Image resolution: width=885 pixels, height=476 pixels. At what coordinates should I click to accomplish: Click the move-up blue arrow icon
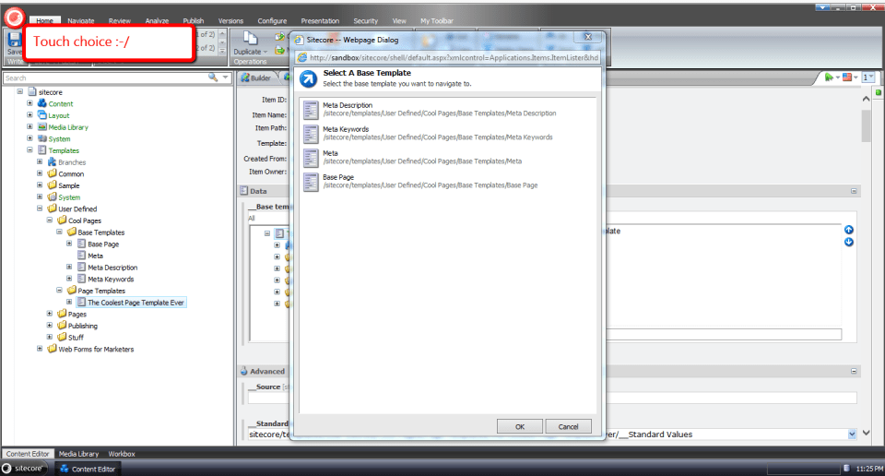[849, 230]
